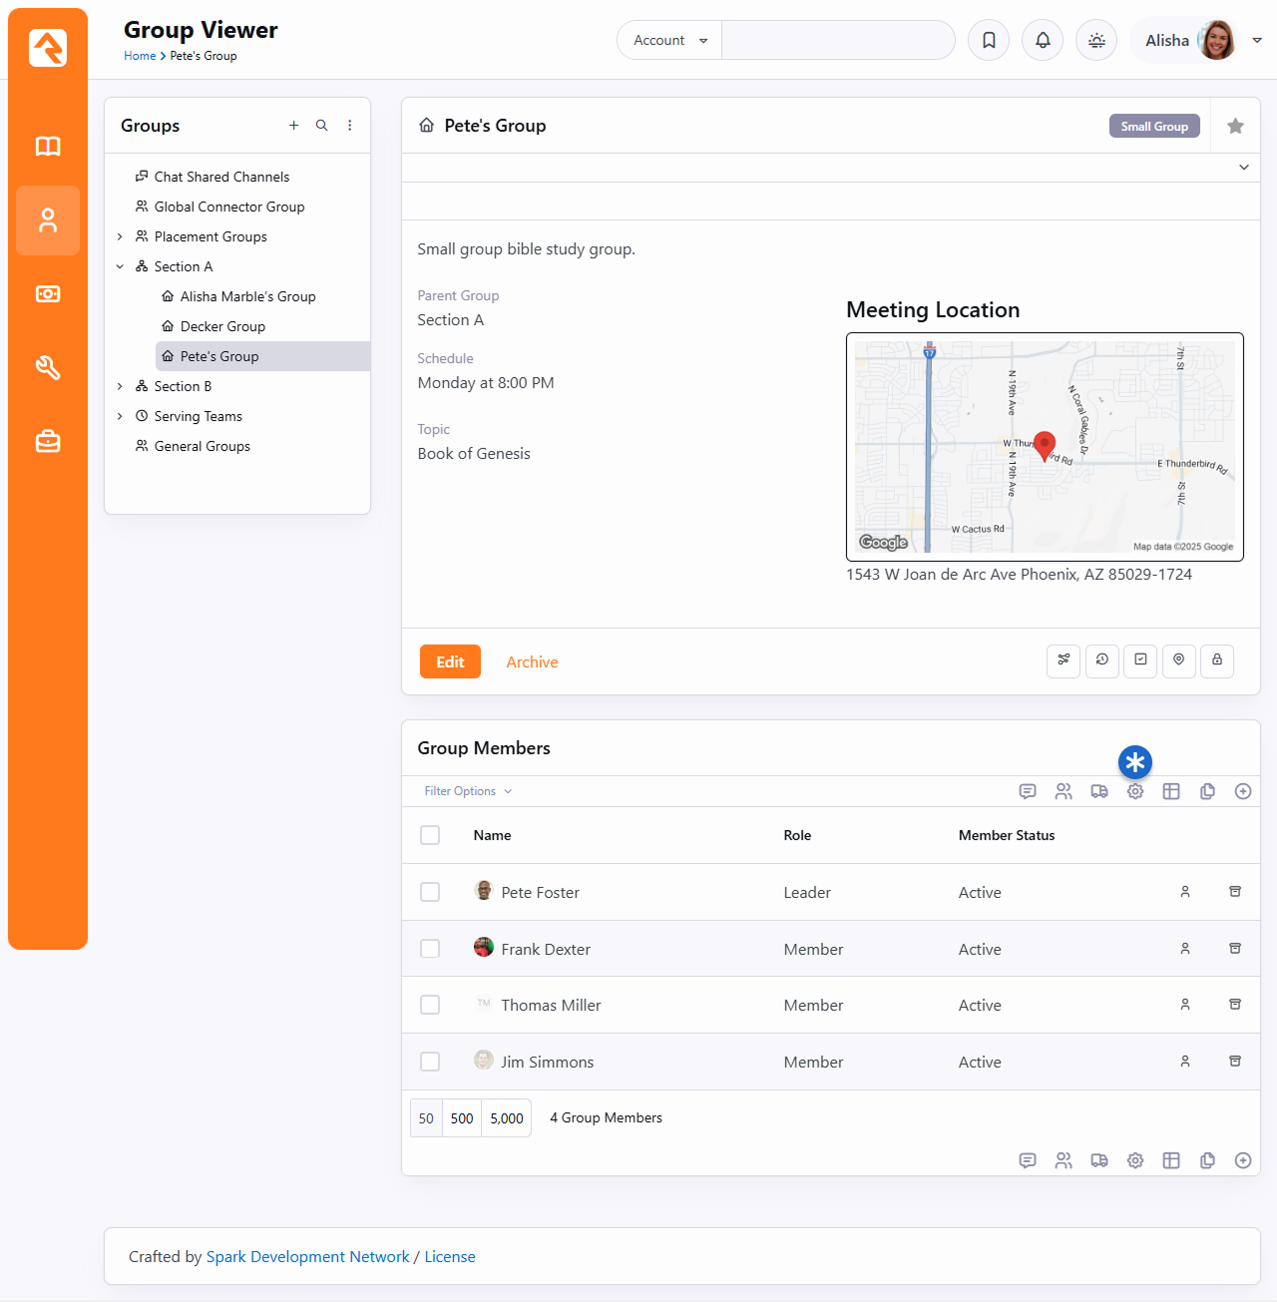This screenshot has height=1302, width=1277.
Task: Select Decker Group in the tree
Action: pos(222,326)
